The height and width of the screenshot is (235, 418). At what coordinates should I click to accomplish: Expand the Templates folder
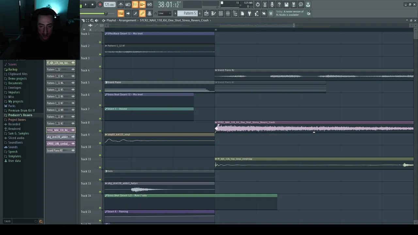point(15,156)
